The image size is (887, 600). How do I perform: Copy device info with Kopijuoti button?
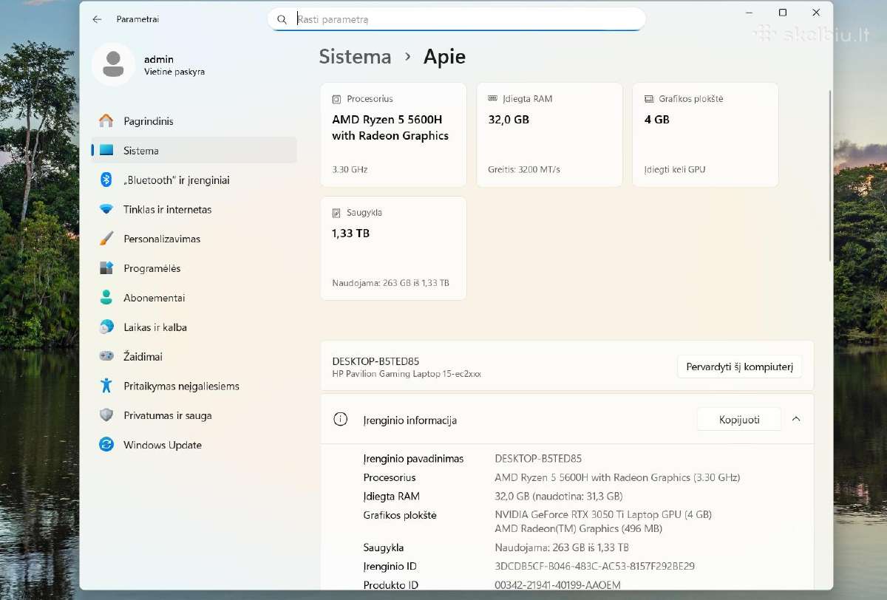click(739, 420)
